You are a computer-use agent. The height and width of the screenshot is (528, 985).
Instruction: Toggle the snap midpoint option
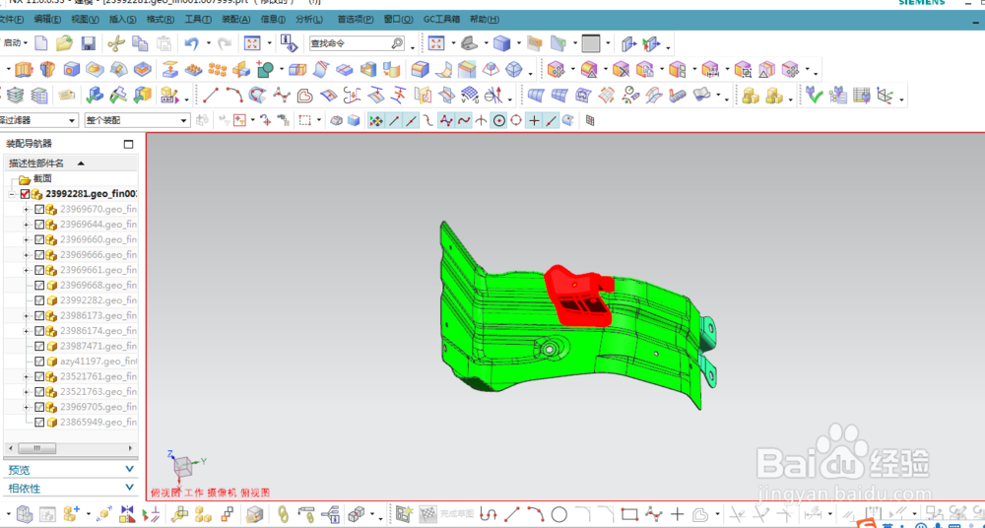[412, 120]
